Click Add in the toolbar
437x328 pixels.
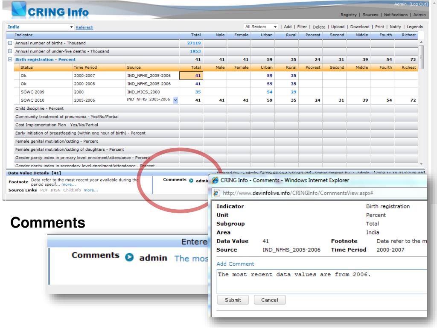coord(288,27)
